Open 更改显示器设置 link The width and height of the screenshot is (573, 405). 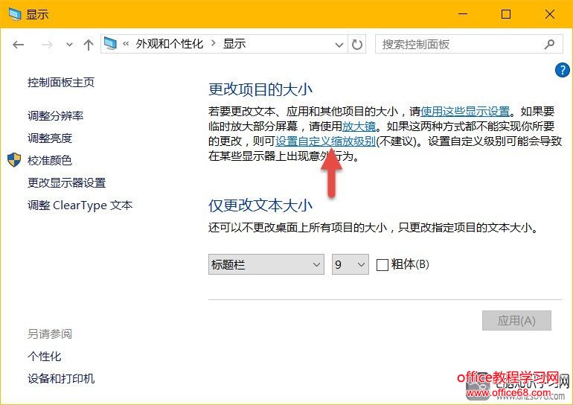66,182
